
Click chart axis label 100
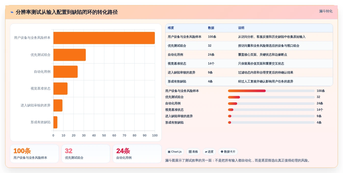click(155, 135)
